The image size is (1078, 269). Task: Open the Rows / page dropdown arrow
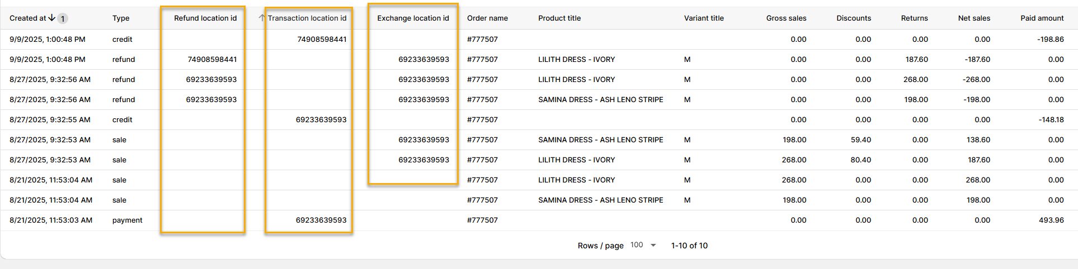[653, 245]
